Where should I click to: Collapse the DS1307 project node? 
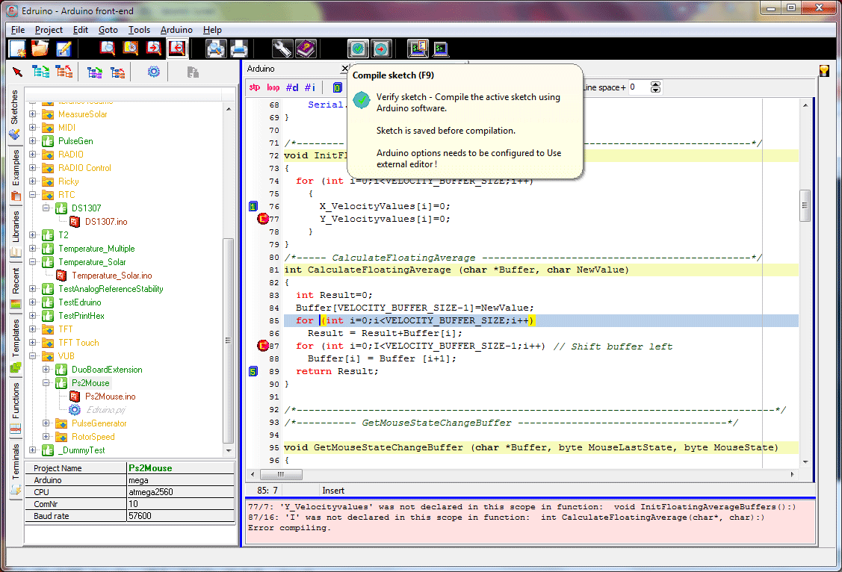point(46,208)
